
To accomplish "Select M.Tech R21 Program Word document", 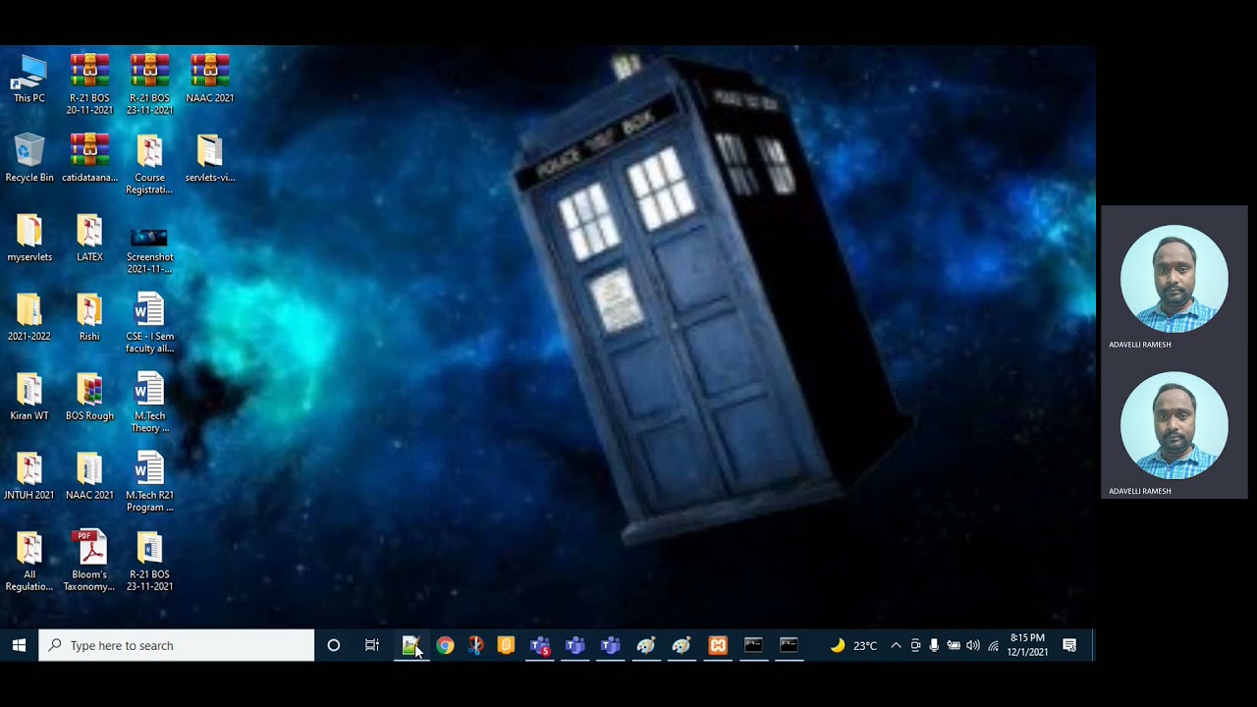I will [149, 482].
